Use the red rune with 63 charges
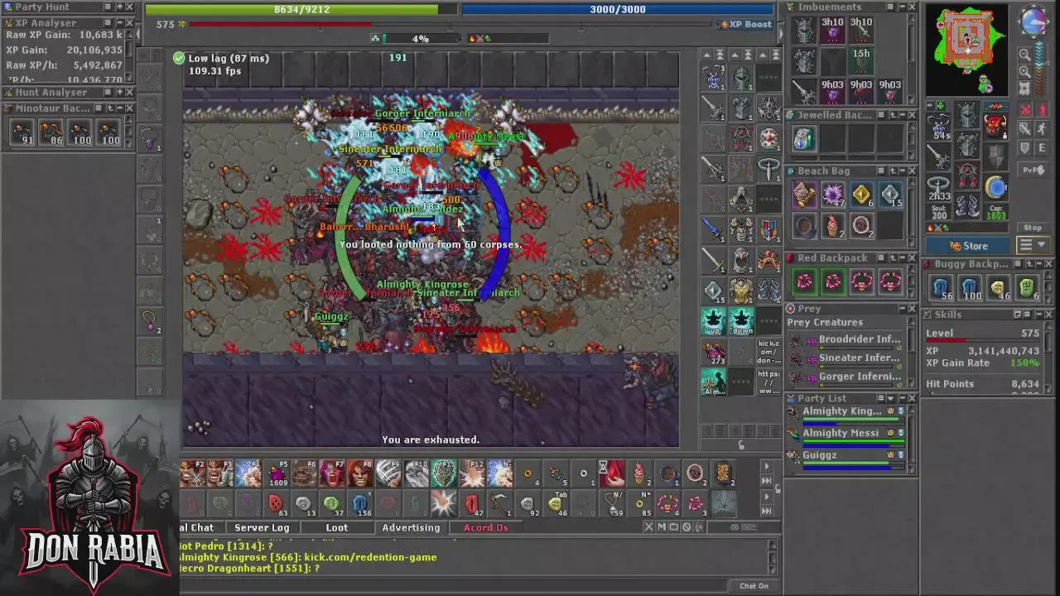 [x=276, y=502]
